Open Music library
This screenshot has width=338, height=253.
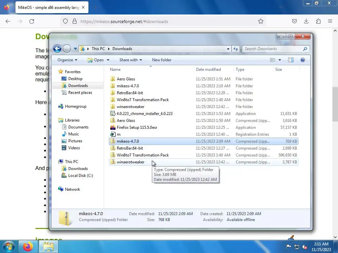[x=74, y=134]
